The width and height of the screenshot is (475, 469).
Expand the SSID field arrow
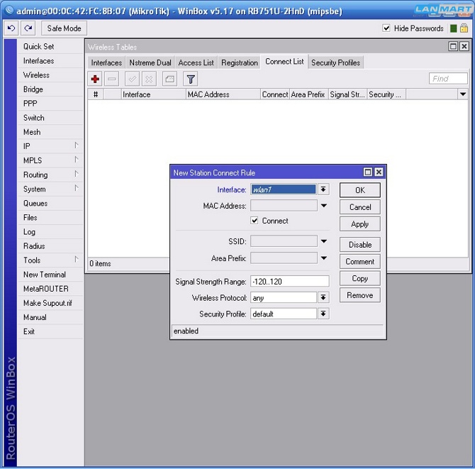point(323,241)
